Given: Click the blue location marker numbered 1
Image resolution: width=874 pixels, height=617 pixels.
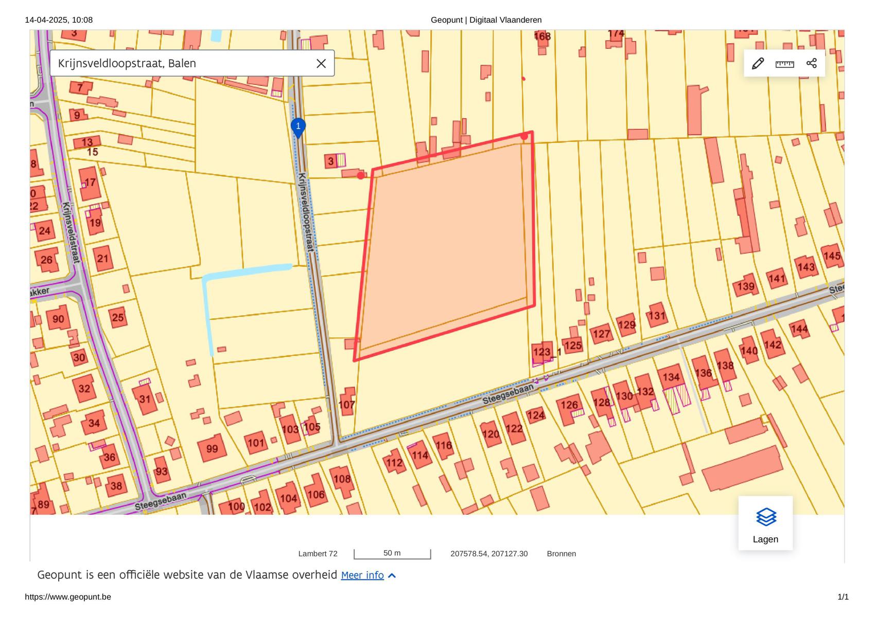Looking at the screenshot, I should coord(298,127).
